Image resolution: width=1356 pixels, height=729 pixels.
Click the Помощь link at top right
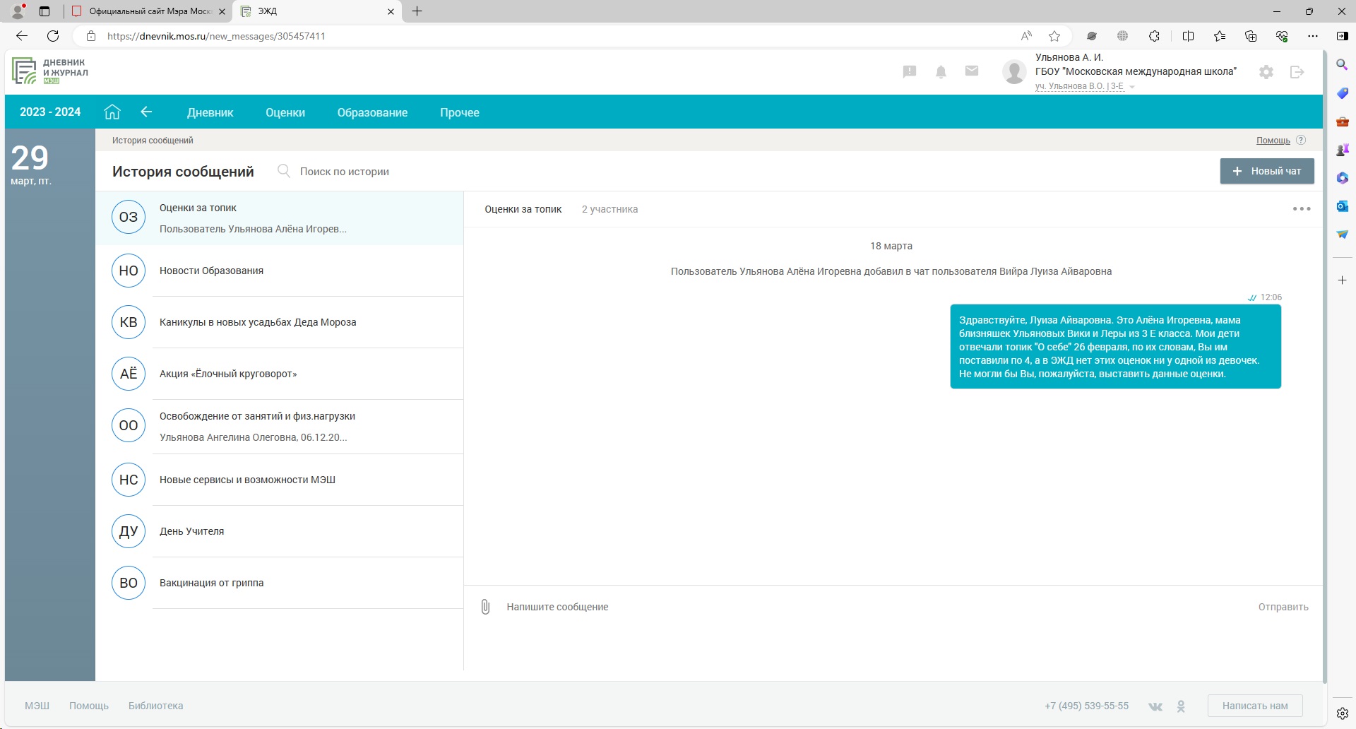point(1273,141)
